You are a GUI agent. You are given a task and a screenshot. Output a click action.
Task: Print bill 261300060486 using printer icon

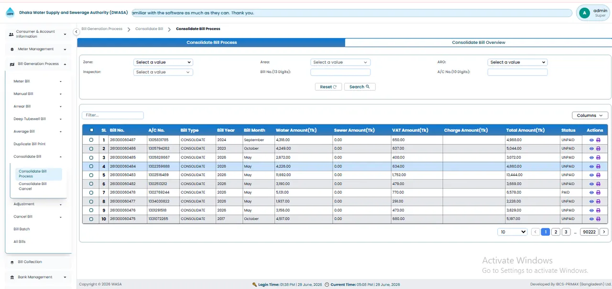click(598, 149)
